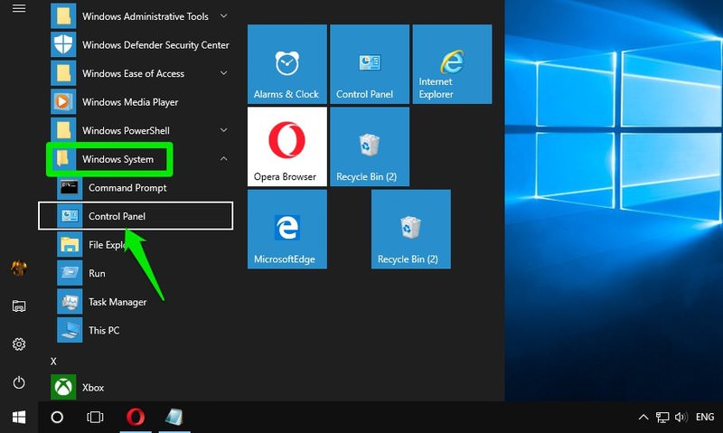Show hidden icons in the system tray

point(643,418)
